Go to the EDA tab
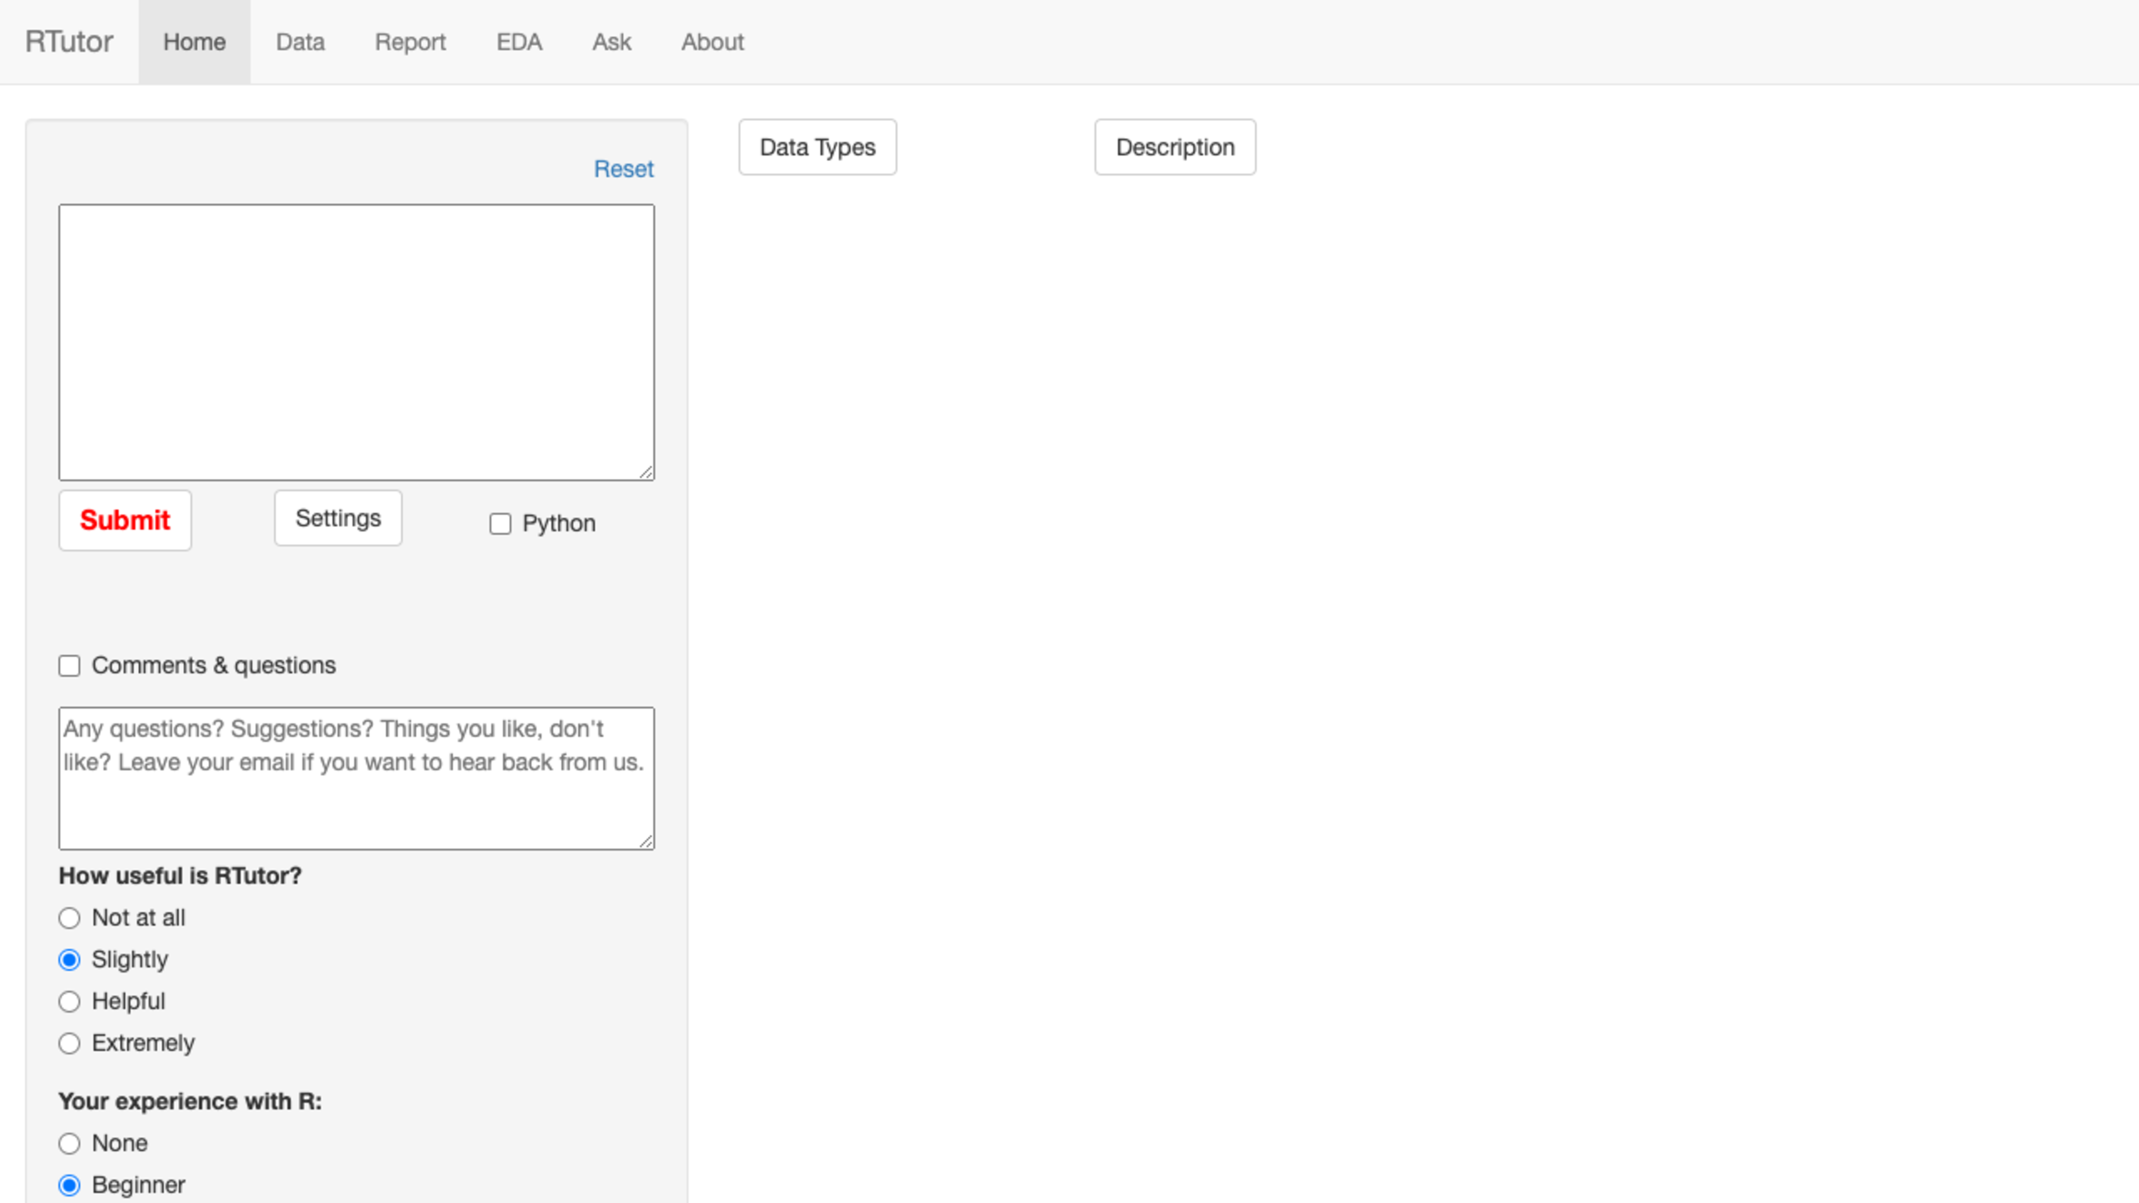The image size is (2139, 1203). click(x=519, y=42)
